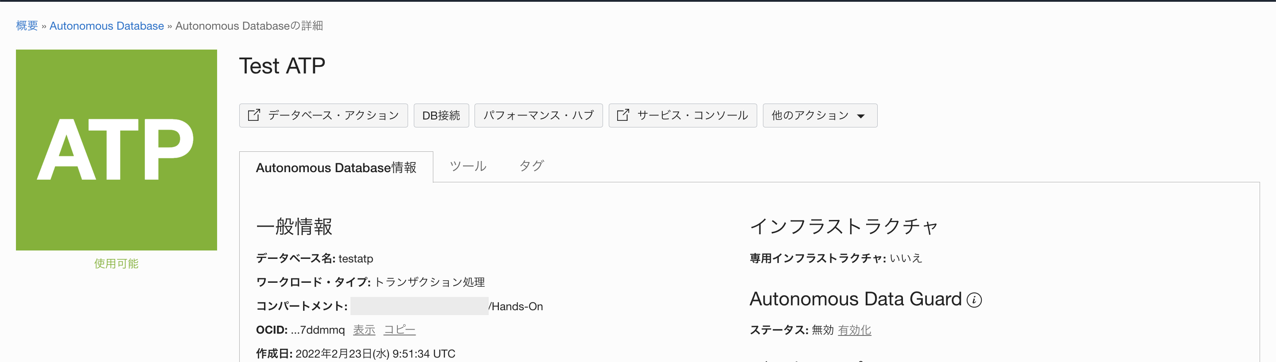Click 表示 to reveal the full OCID
Viewport: 1276px width, 362px height.
click(364, 329)
